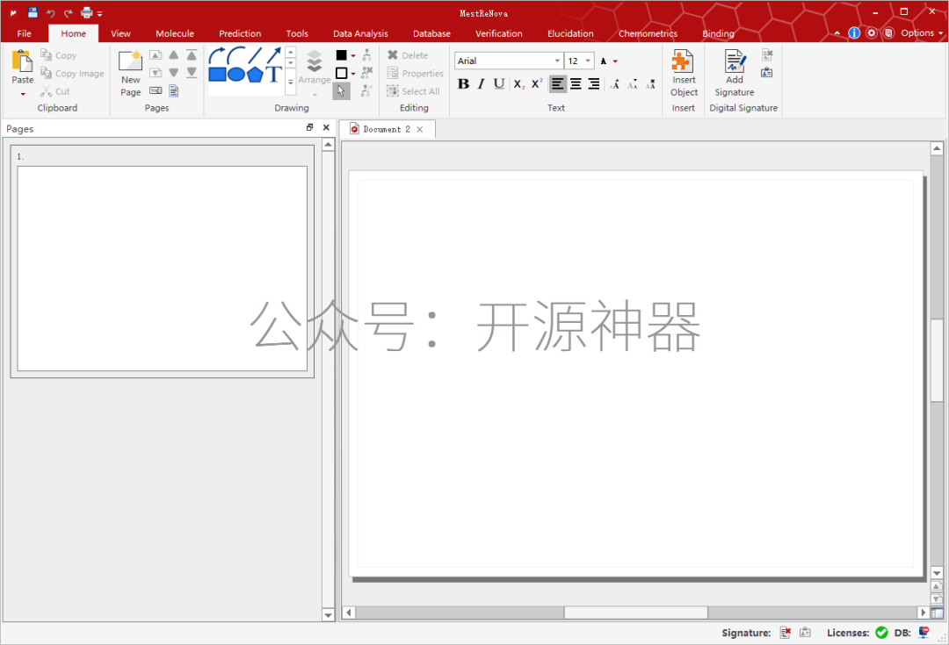949x645 pixels.
Task: Select the curved arrow drawing tool
Action: (217, 55)
